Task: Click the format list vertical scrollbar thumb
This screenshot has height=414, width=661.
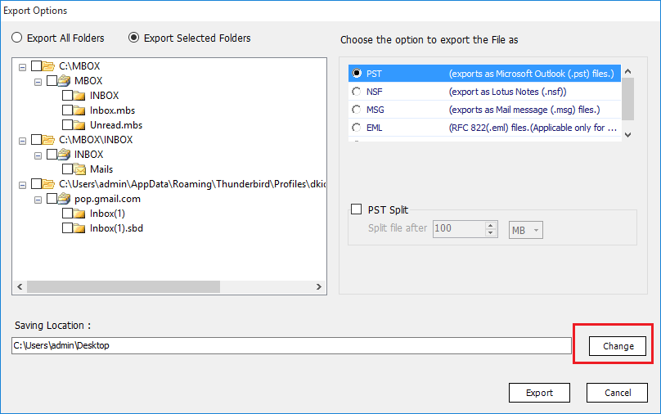Action: pos(627,99)
